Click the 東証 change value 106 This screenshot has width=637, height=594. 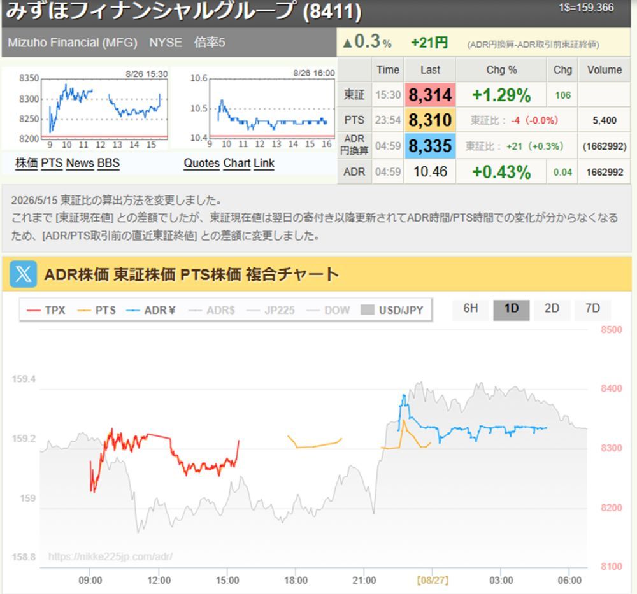(562, 95)
